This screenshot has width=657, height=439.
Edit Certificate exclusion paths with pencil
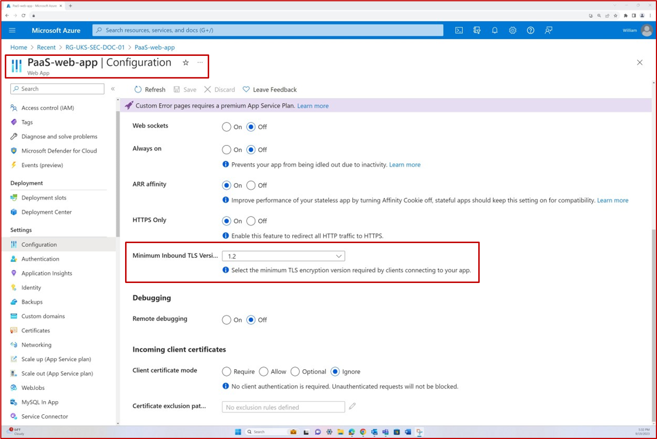[x=352, y=406]
